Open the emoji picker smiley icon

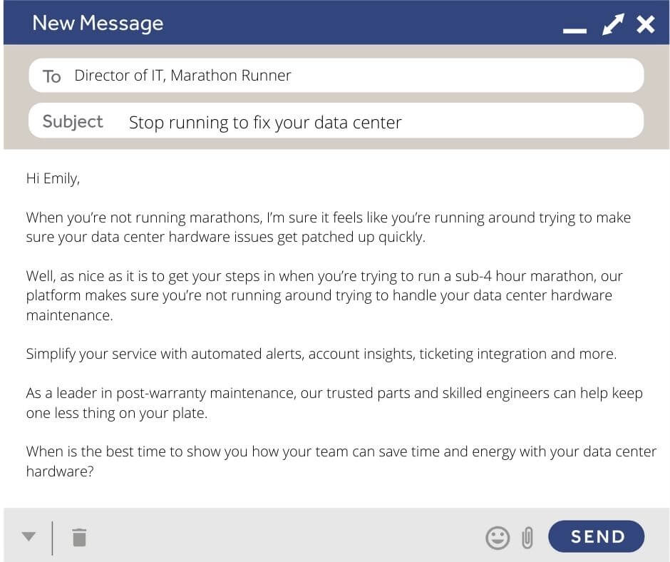point(498,537)
